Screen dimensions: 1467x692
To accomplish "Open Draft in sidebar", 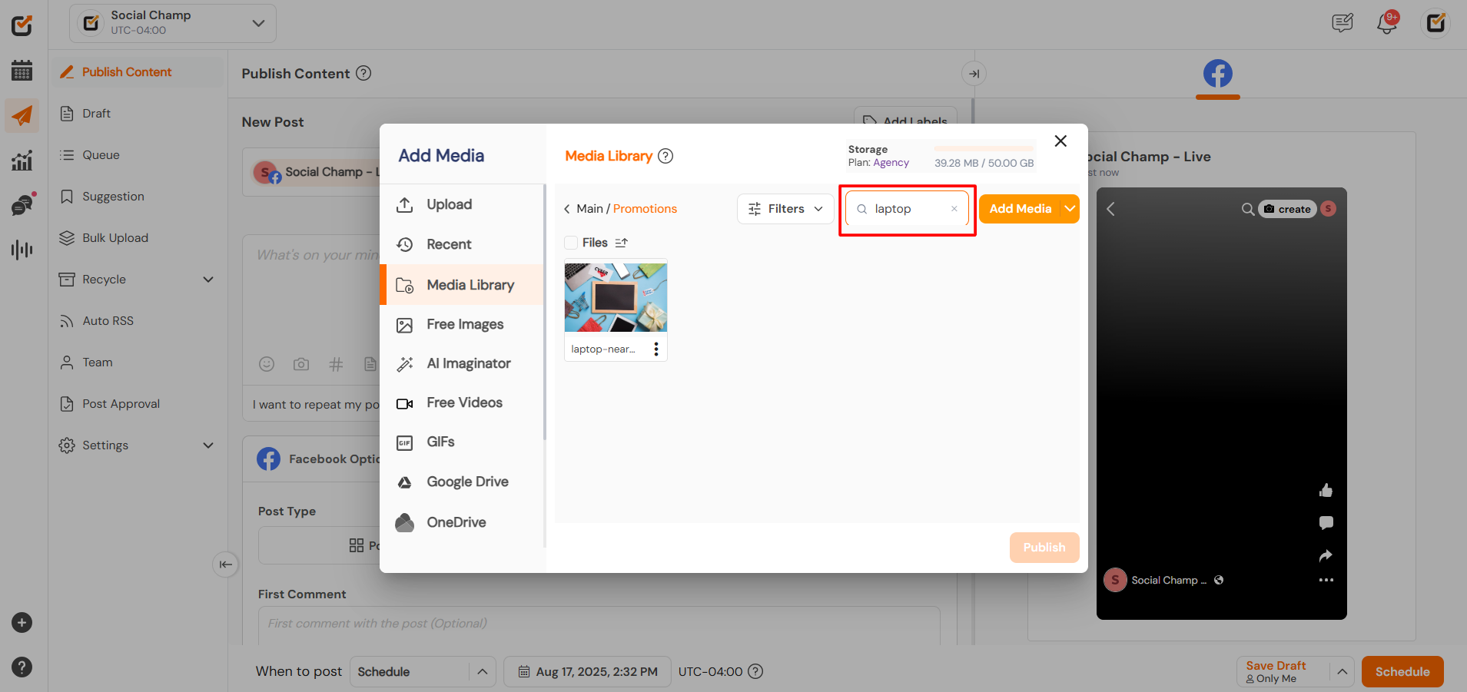I will pos(138,114).
